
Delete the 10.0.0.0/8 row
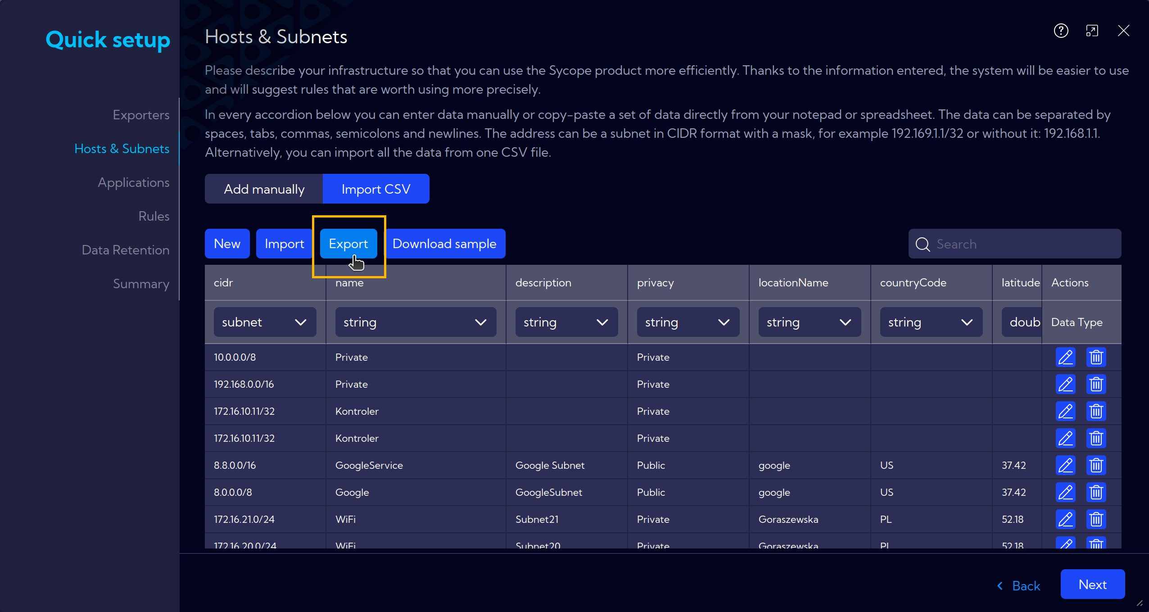tap(1096, 357)
